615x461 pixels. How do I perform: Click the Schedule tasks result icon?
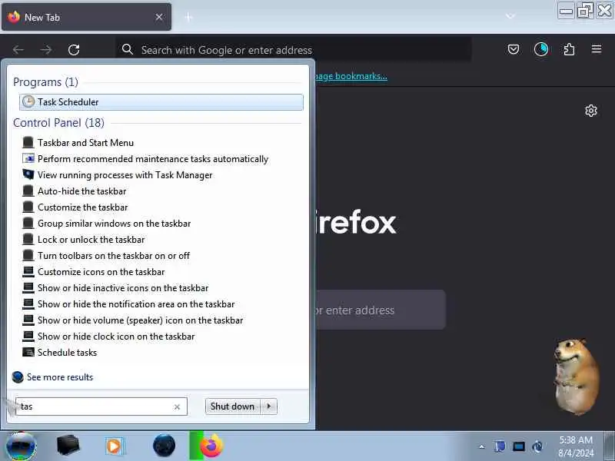pos(28,352)
